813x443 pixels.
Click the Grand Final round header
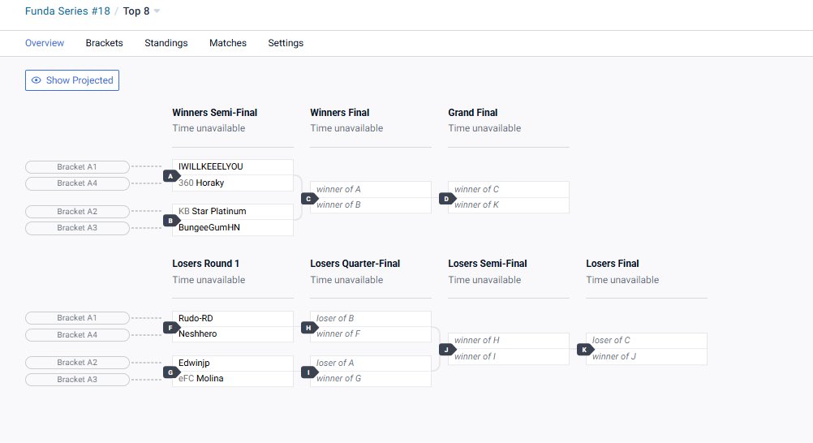(473, 113)
